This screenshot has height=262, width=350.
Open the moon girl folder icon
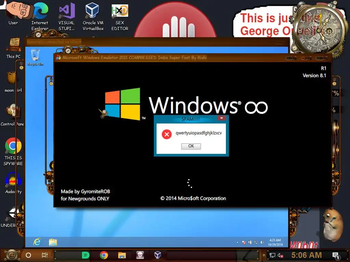(13, 82)
